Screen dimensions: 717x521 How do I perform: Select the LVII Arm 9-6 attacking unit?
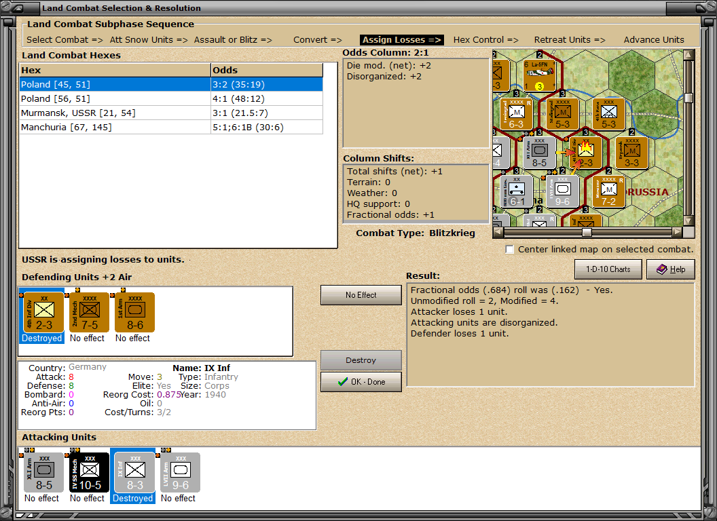click(180, 473)
